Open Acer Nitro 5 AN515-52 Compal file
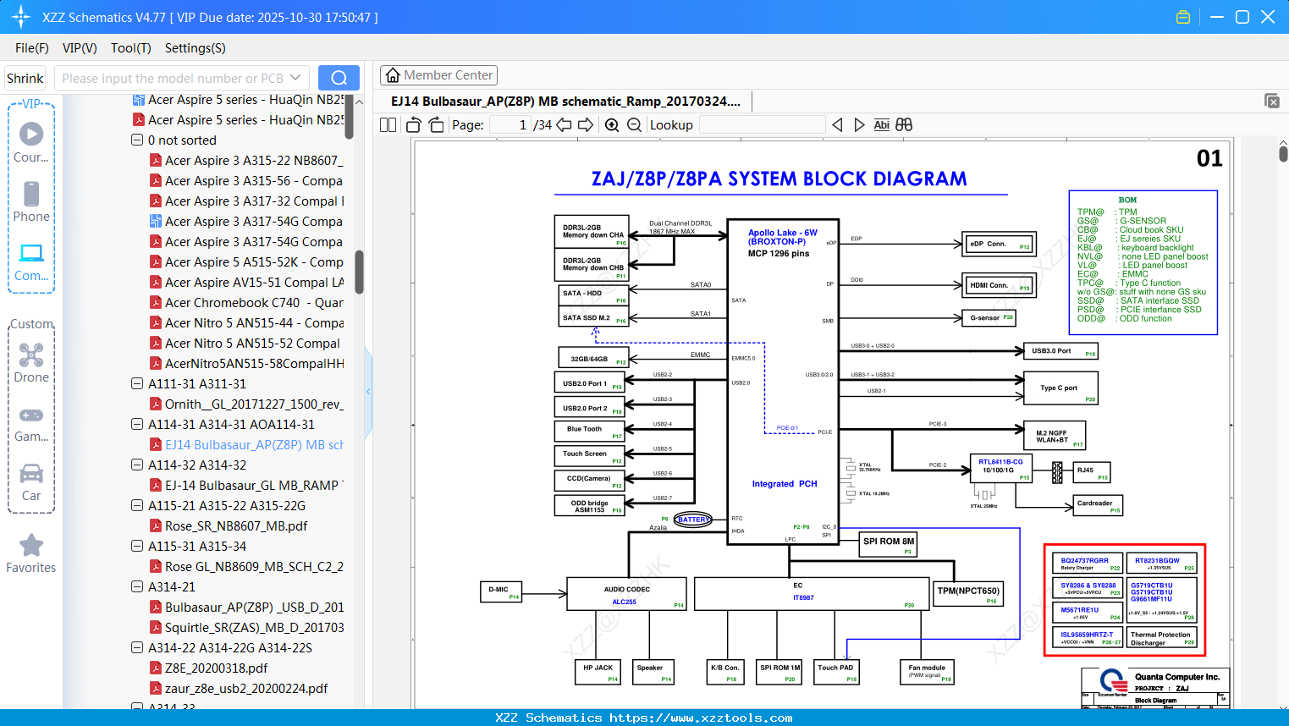Viewport: 1289px width, 726px height. click(x=245, y=344)
